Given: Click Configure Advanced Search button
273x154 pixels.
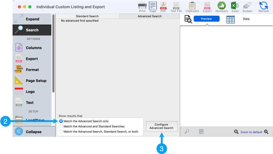Looking at the screenshot, I should click(x=161, y=126).
